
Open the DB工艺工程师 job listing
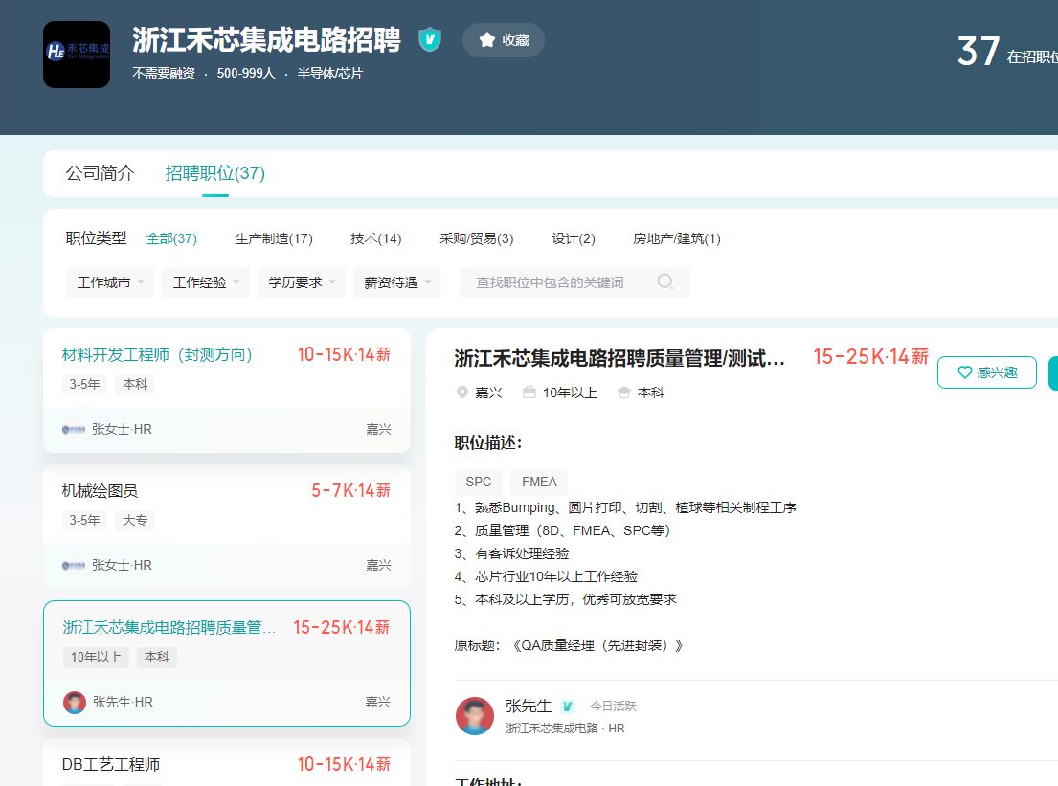[x=111, y=764]
